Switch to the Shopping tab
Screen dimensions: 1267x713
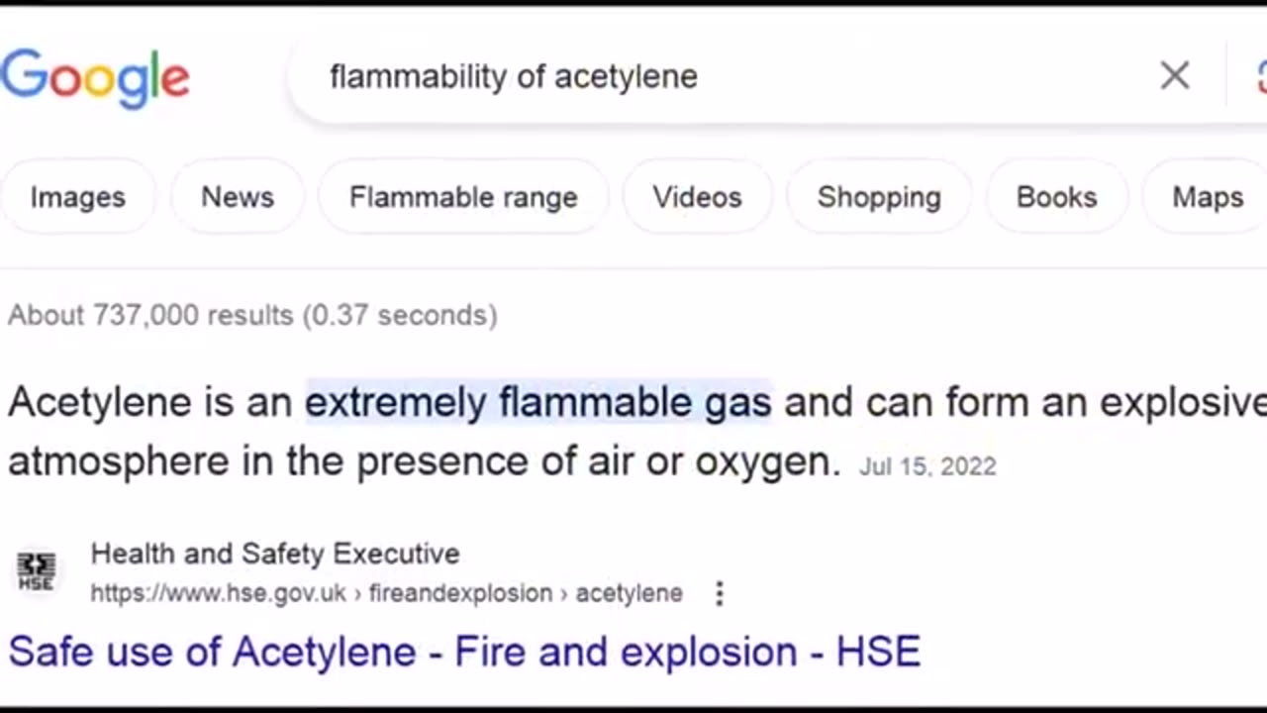879,197
